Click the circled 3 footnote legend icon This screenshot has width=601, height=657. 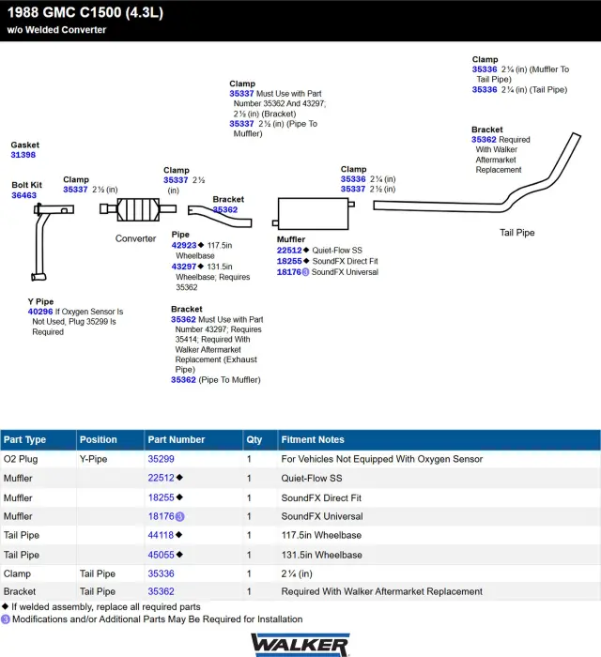tap(5, 619)
